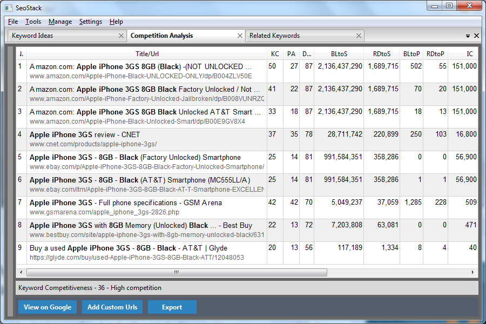Sort by the IC column header
This screenshot has height=324, width=486.
point(463,54)
